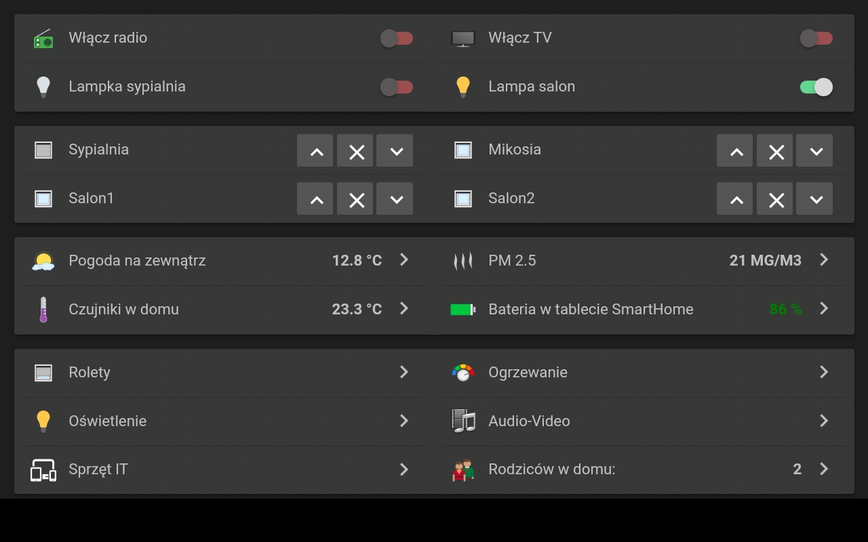Expand the PM 2.5 details chevron
This screenshot has height=542, width=868.
[x=824, y=259]
